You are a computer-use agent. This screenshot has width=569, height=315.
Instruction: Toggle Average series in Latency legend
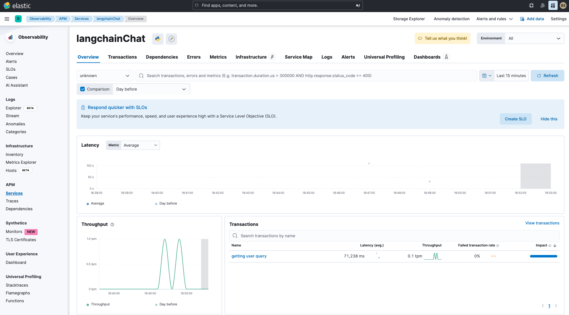coord(95,203)
